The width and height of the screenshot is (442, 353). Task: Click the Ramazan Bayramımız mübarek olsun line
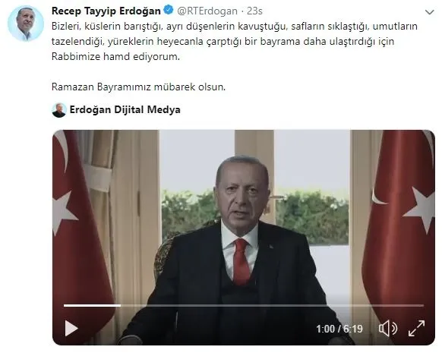coord(138,87)
